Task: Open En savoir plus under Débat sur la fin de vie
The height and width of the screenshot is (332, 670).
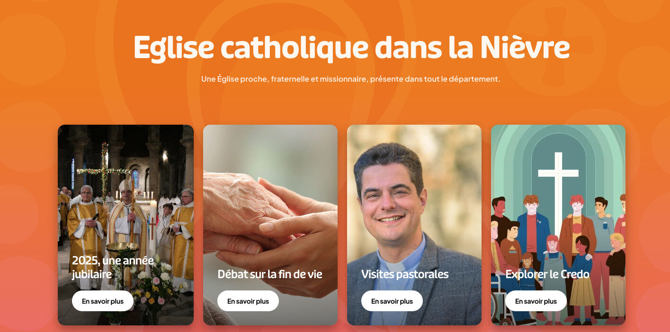Action: pos(248,301)
